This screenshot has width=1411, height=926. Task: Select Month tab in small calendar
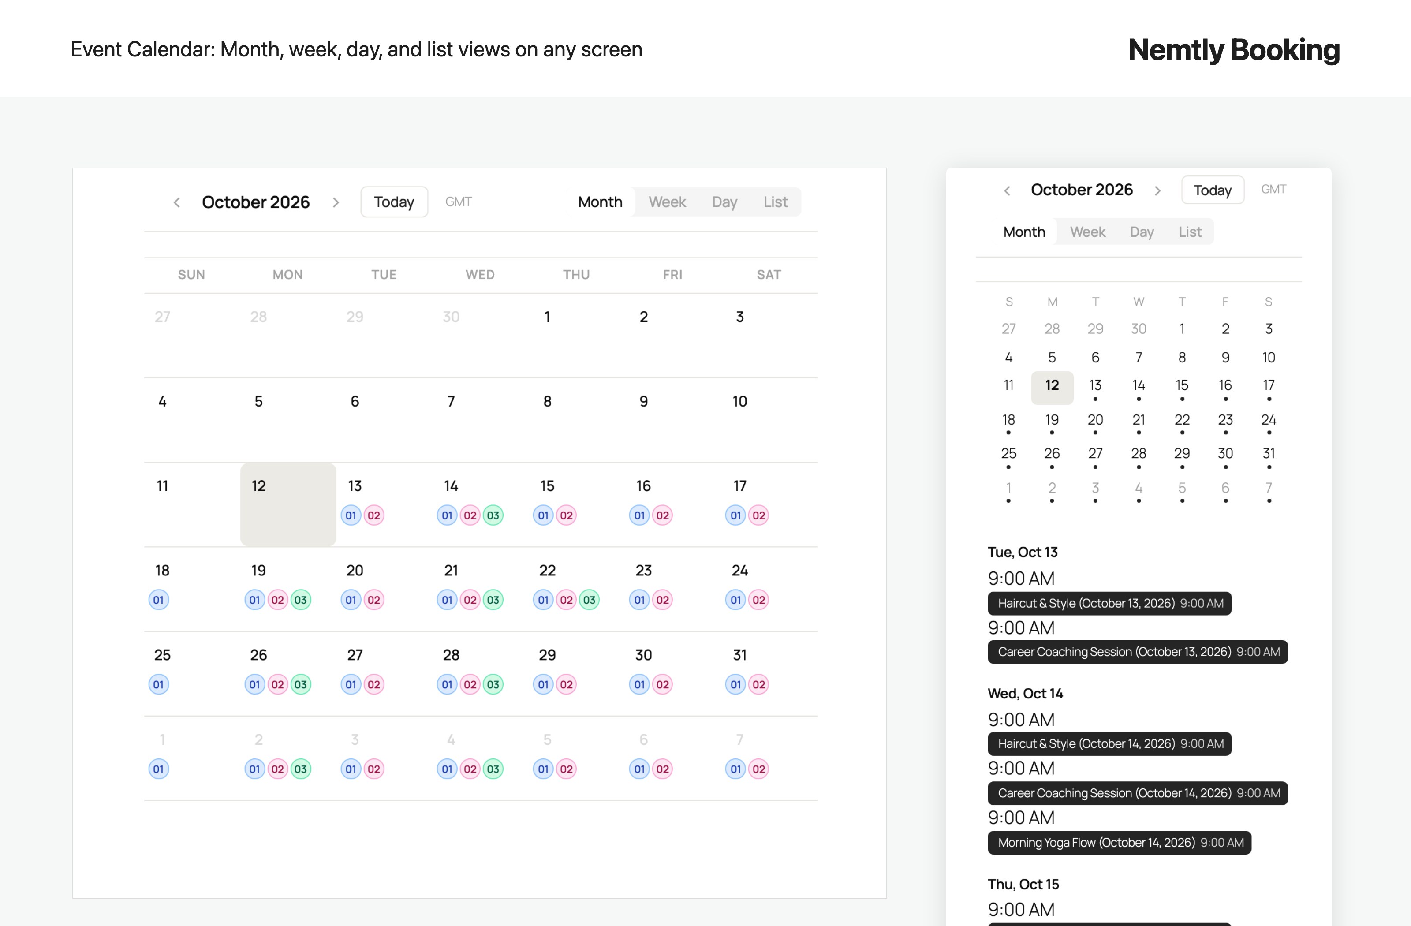pyautogui.click(x=1024, y=232)
